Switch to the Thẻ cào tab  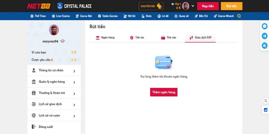tap(168, 38)
